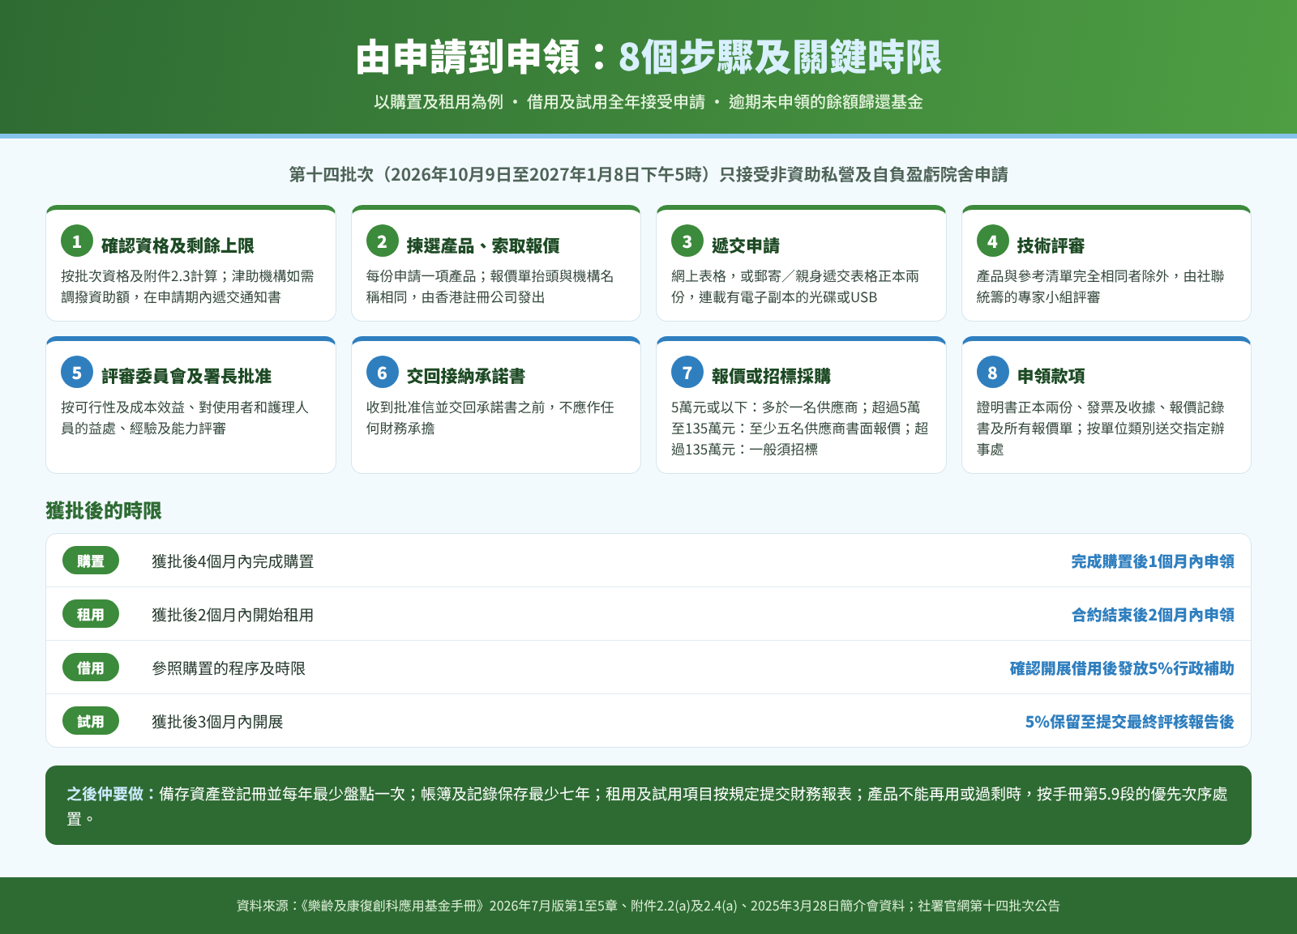
Task: Click the step 4 number circle
Action: [x=992, y=241]
